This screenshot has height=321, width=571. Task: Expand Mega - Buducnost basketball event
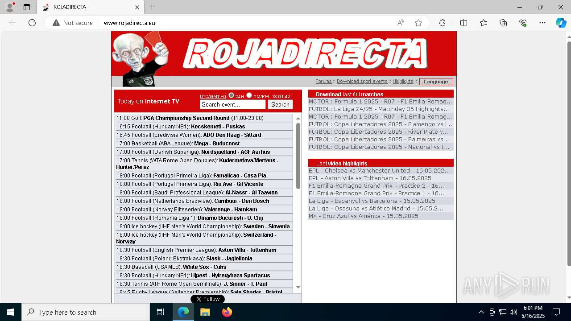[x=204, y=144]
